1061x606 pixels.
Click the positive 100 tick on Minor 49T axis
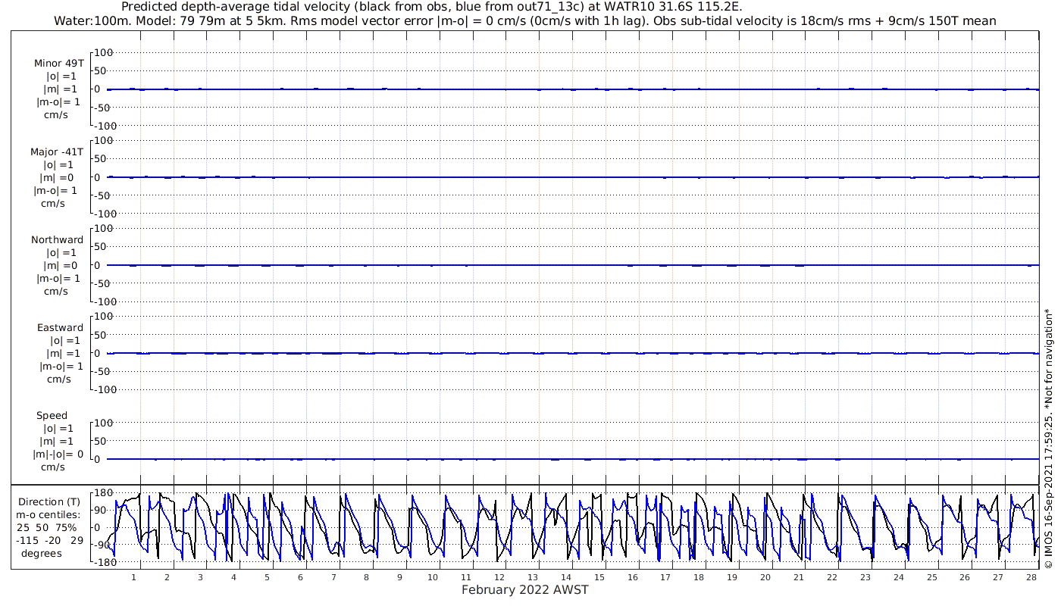coord(103,52)
